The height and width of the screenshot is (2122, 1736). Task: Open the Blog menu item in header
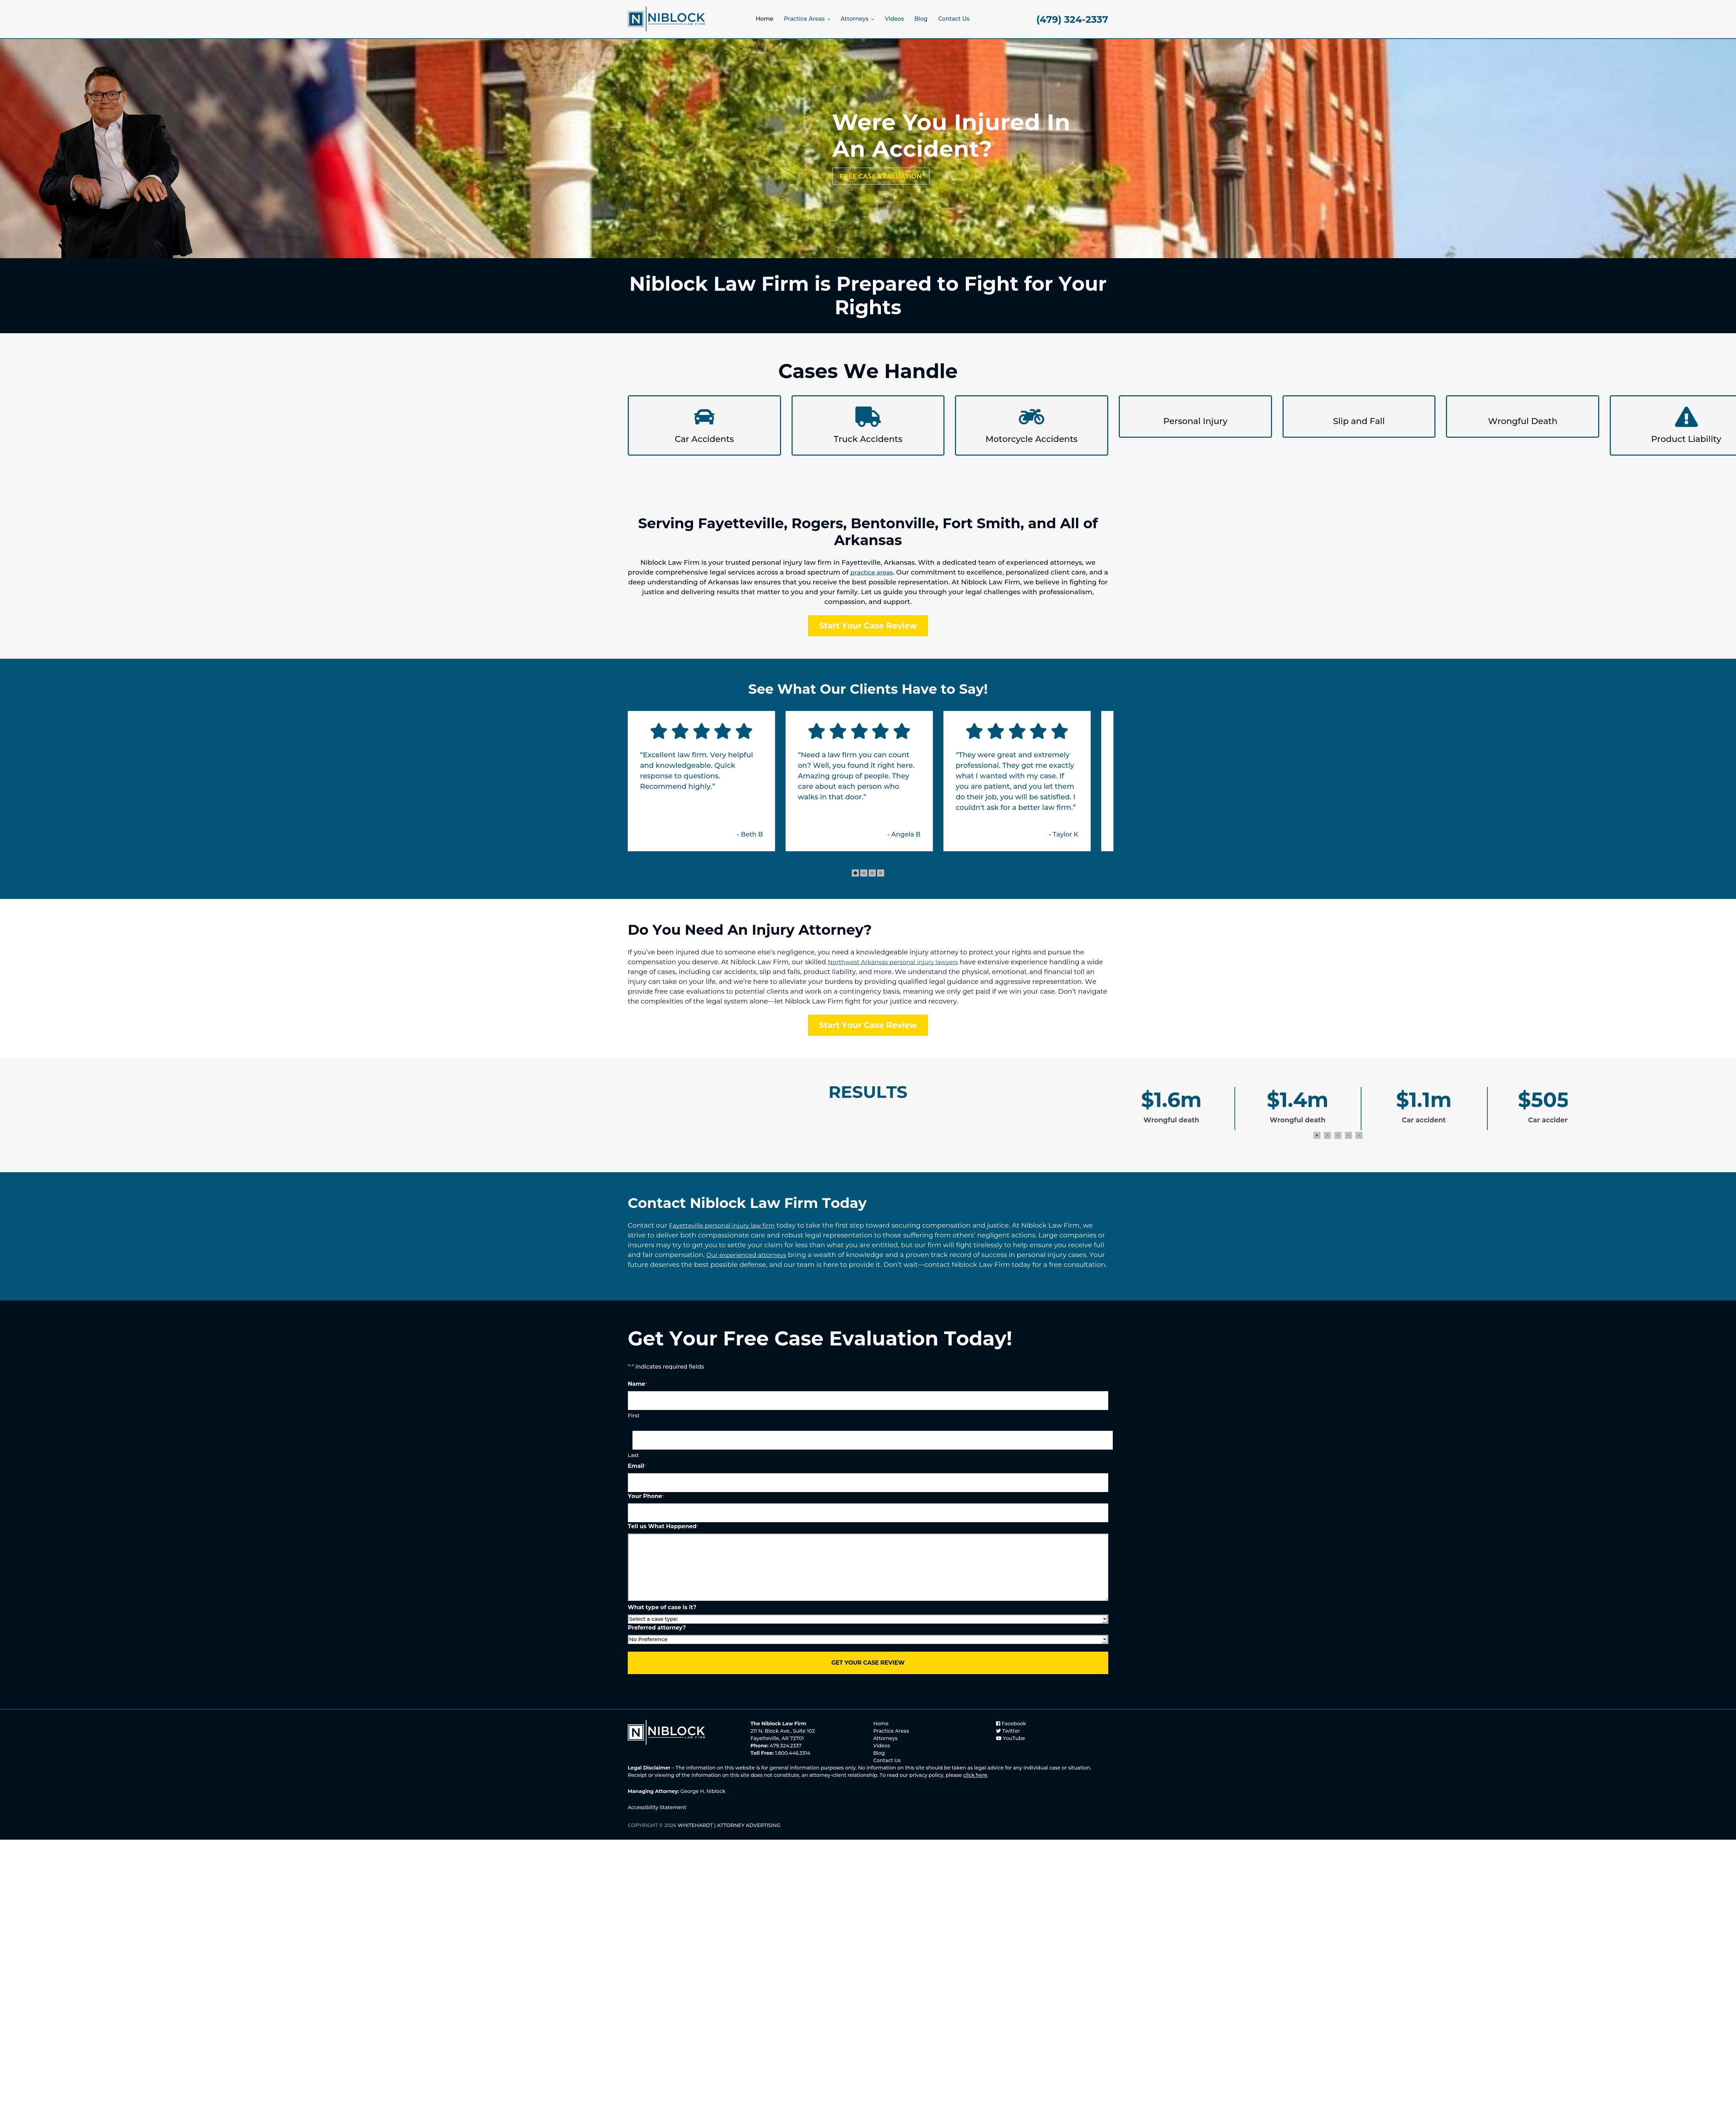tap(920, 19)
